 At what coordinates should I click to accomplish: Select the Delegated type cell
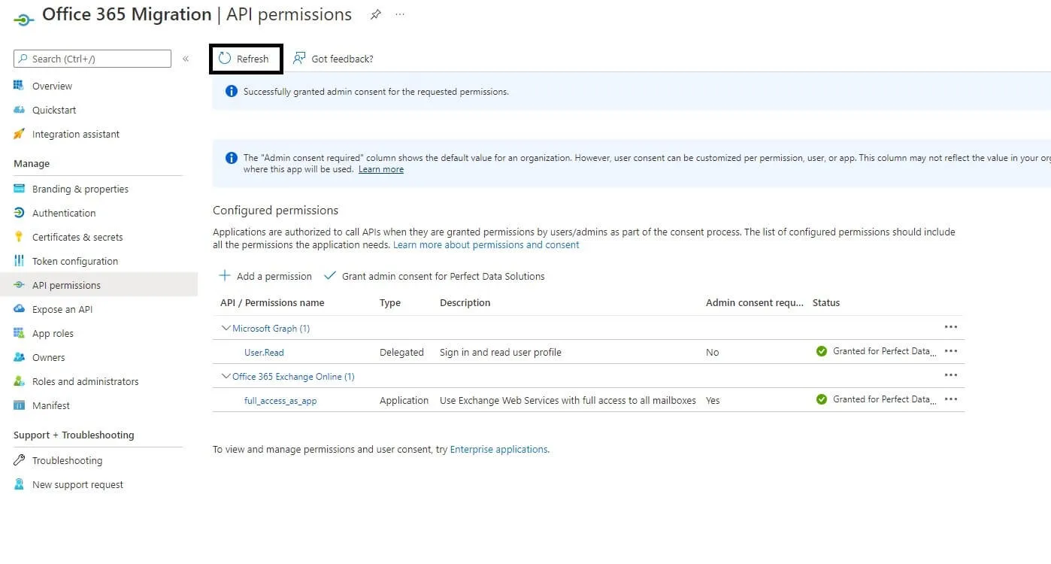tap(401, 353)
